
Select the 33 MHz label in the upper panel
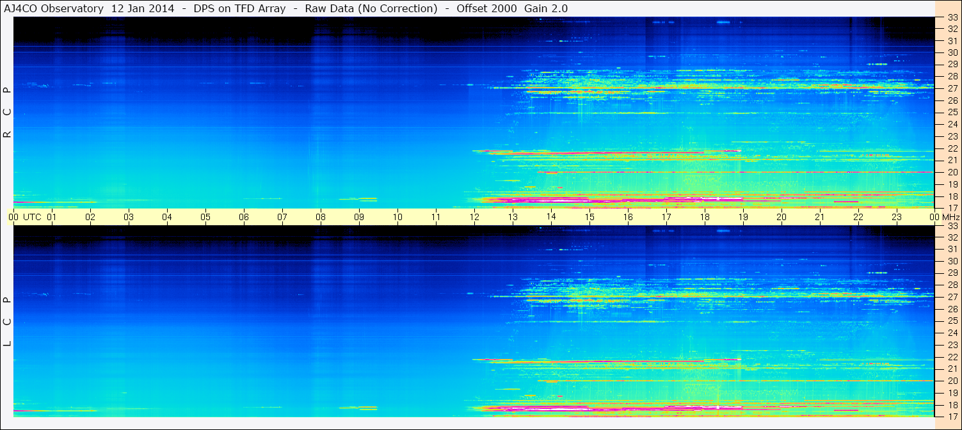[x=952, y=19]
